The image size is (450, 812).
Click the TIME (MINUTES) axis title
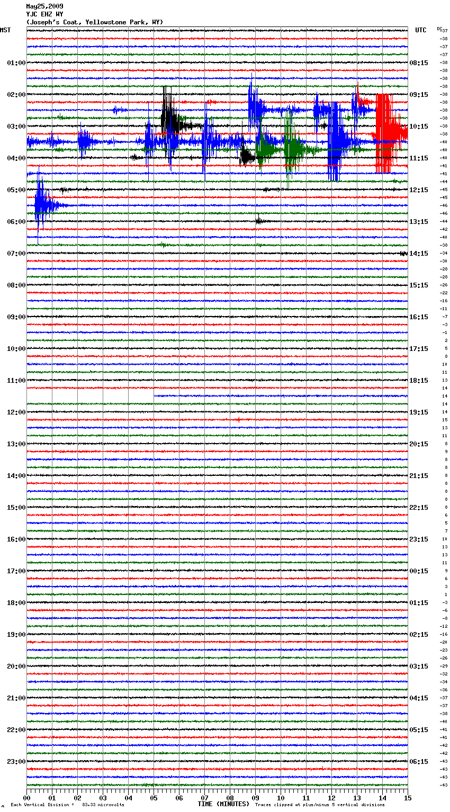tap(223, 804)
